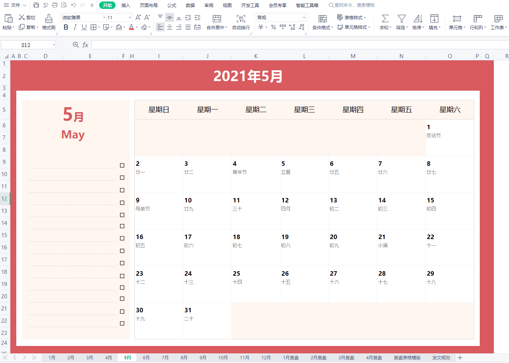
Task: Check the to-do checkbox in row 22
Action: [122, 323]
